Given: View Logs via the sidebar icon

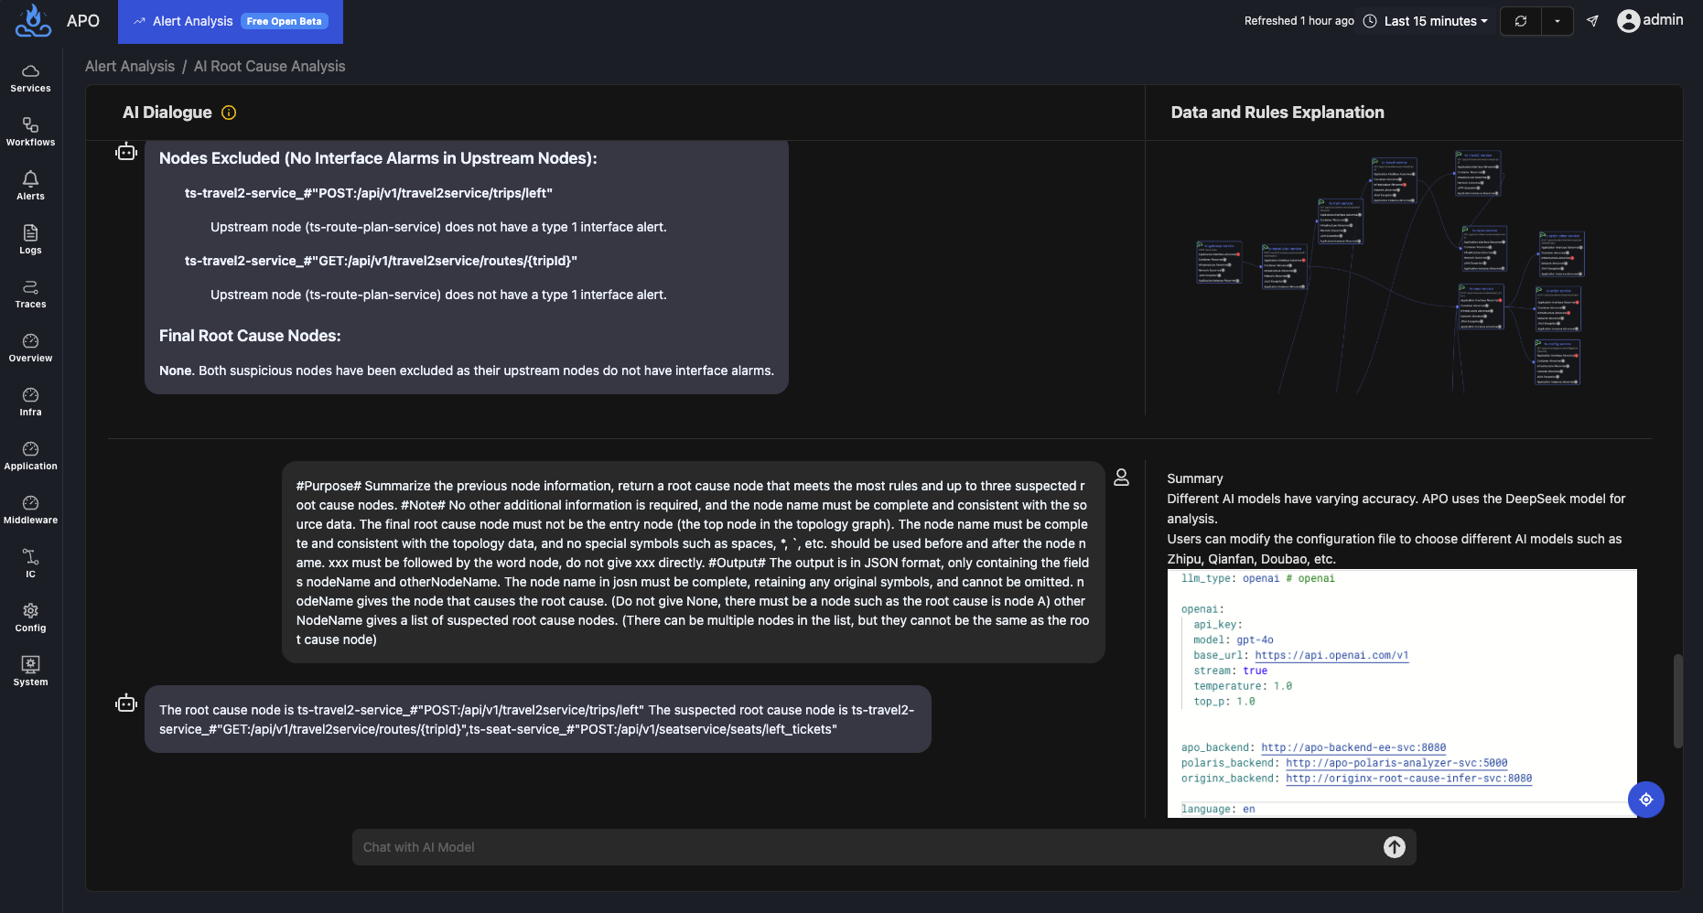Looking at the screenshot, I should click(30, 236).
